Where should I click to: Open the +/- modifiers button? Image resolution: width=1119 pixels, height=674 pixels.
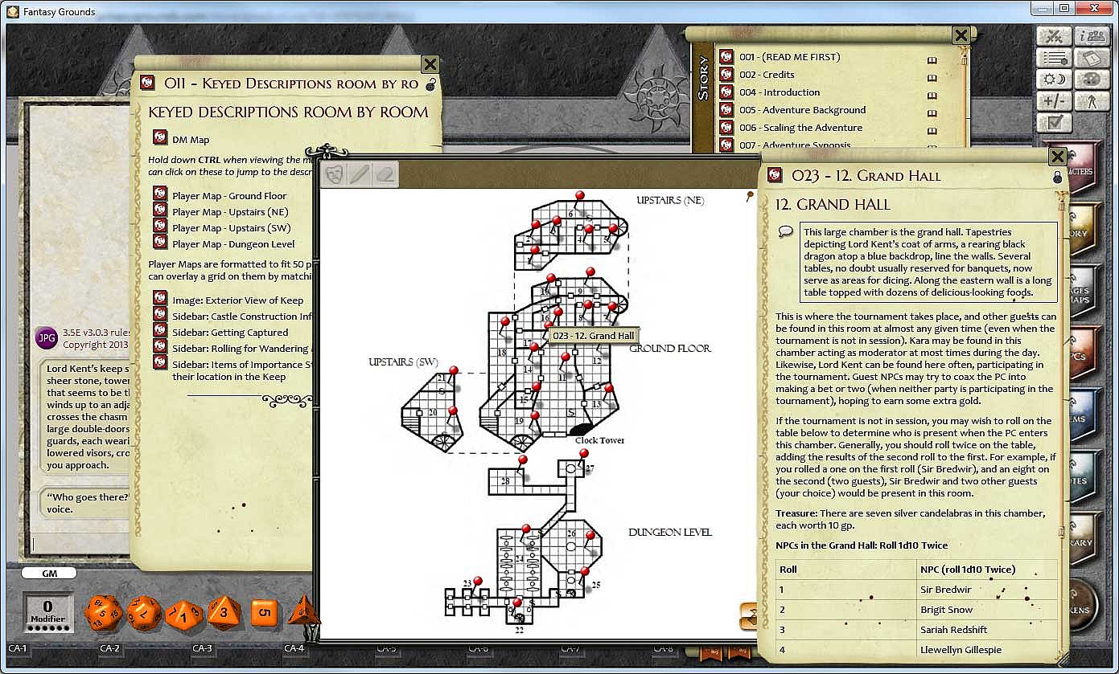pyautogui.click(x=1054, y=101)
